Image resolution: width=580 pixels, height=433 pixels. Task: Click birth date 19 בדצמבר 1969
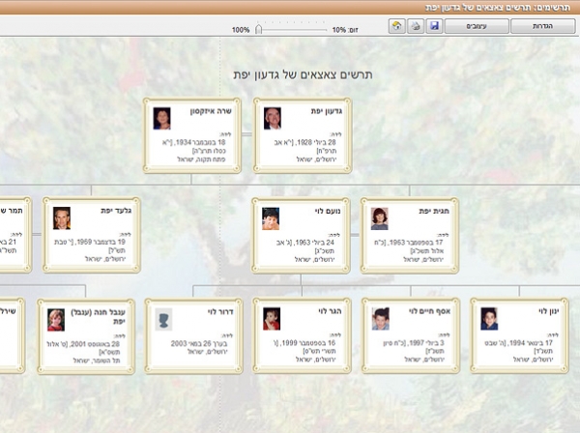101,243
